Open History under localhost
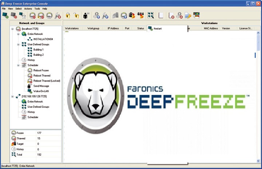Image resolution: width=262 pixels, height=169 pixels. coord(31,60)
